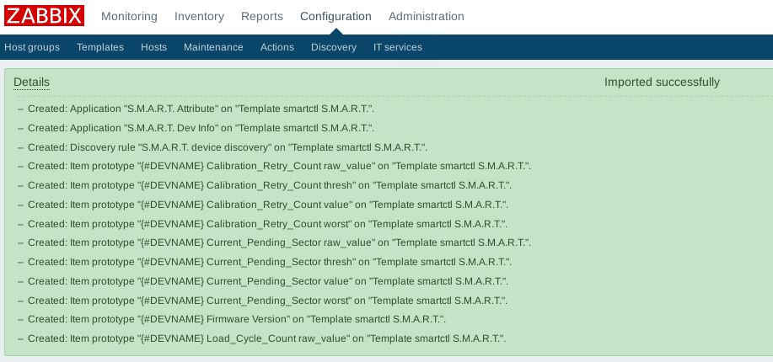This screenshot has width=773, height=362.
Task: Open the Administration menu
Action: pos(426,16)
